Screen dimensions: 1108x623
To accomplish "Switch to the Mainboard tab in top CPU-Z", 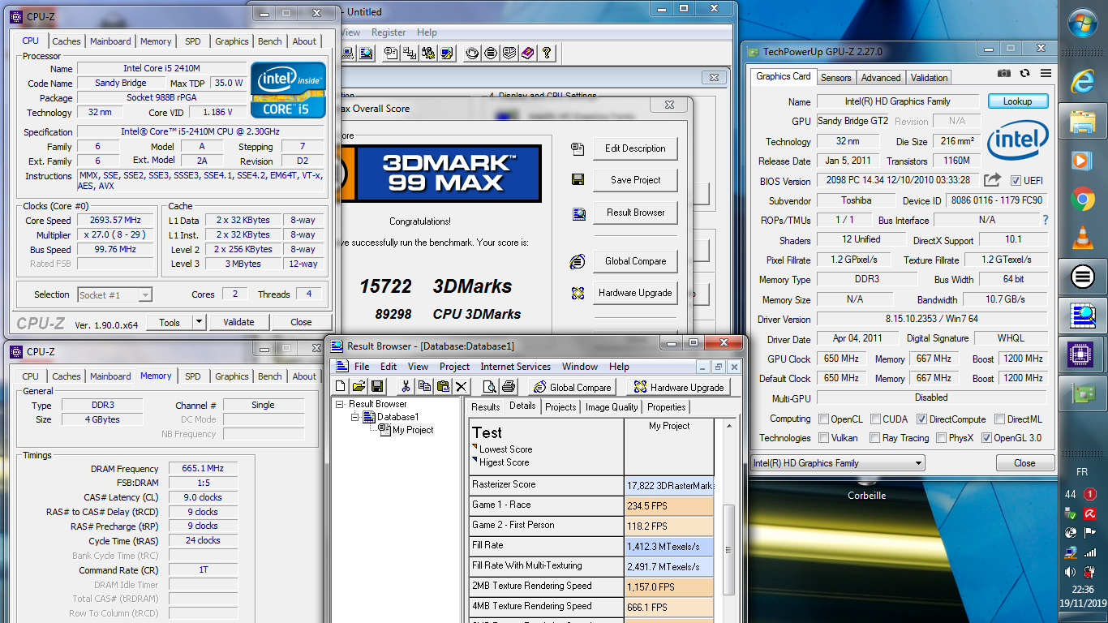I will click(x=110, y=41).
